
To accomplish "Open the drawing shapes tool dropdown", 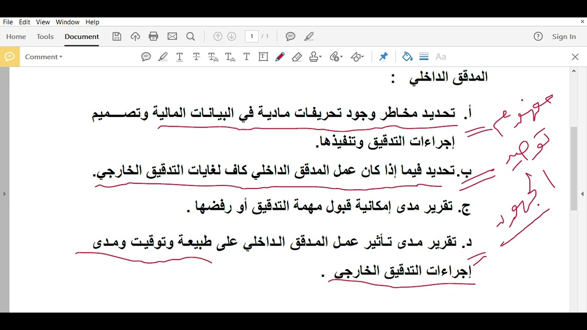I will click(357, 57).
